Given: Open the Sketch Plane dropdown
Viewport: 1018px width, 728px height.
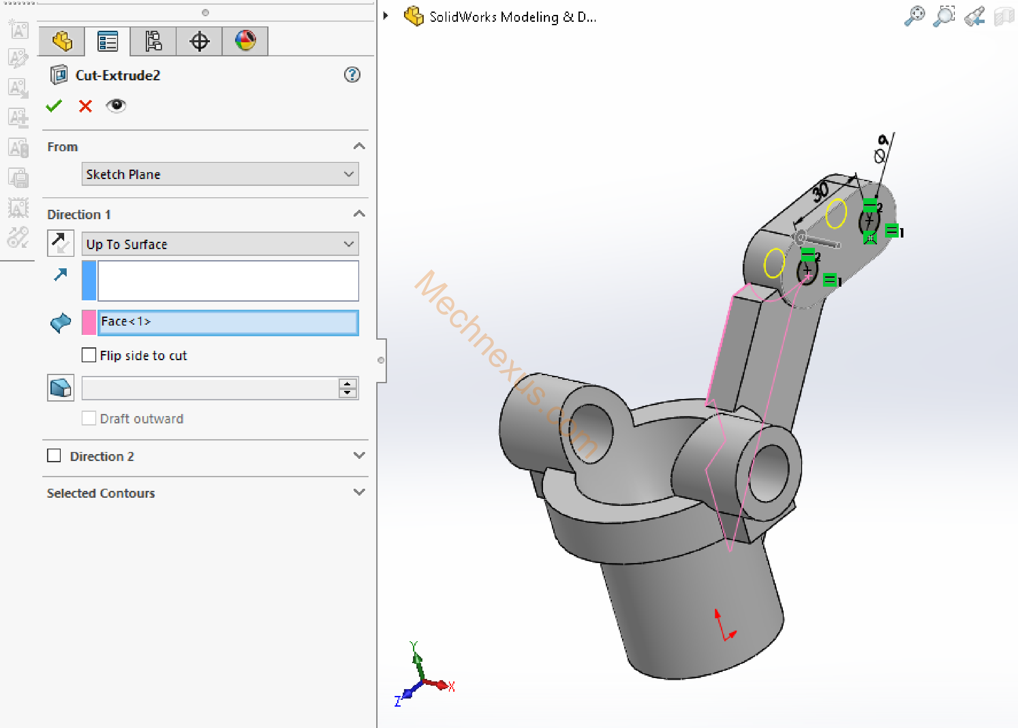Looking at the screenshot, I should tap(220, 174).
